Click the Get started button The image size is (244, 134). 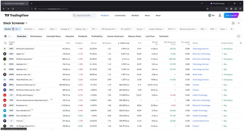[231, 15]
